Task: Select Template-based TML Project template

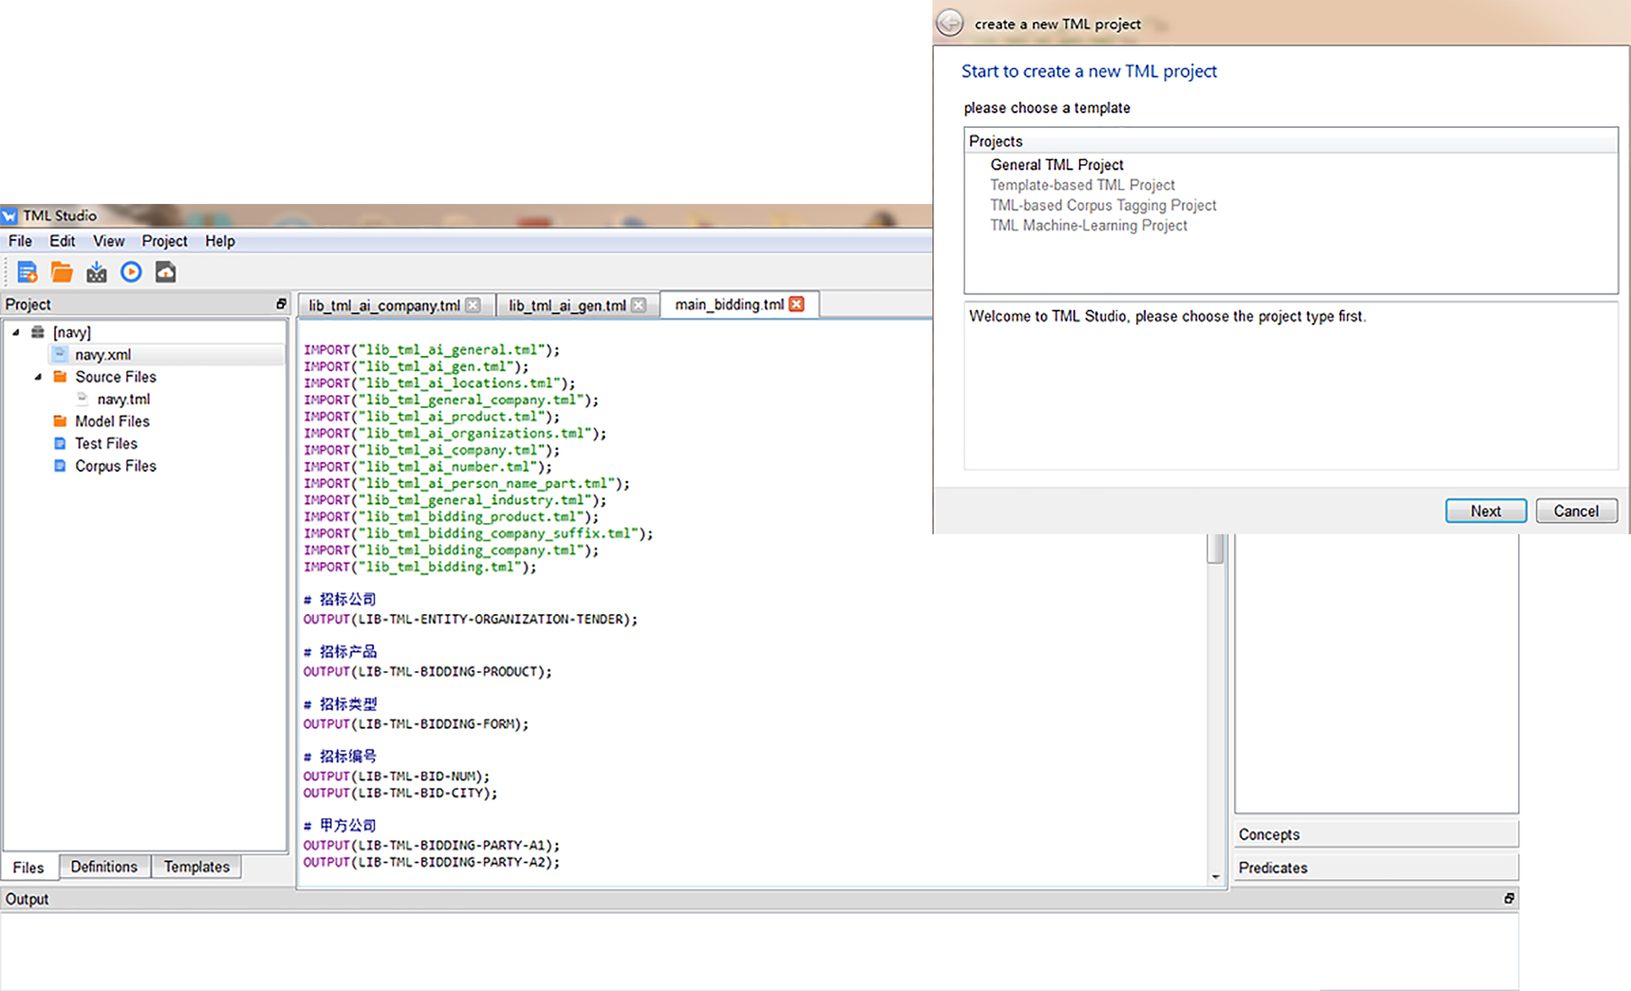Action: [x=1082, y=185]
